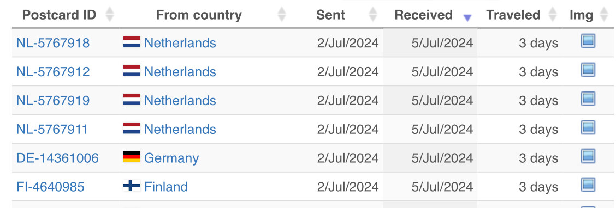This screenshot has height=208, width=616.
Task: Follow the Germany country link
Action: [171, 158]
